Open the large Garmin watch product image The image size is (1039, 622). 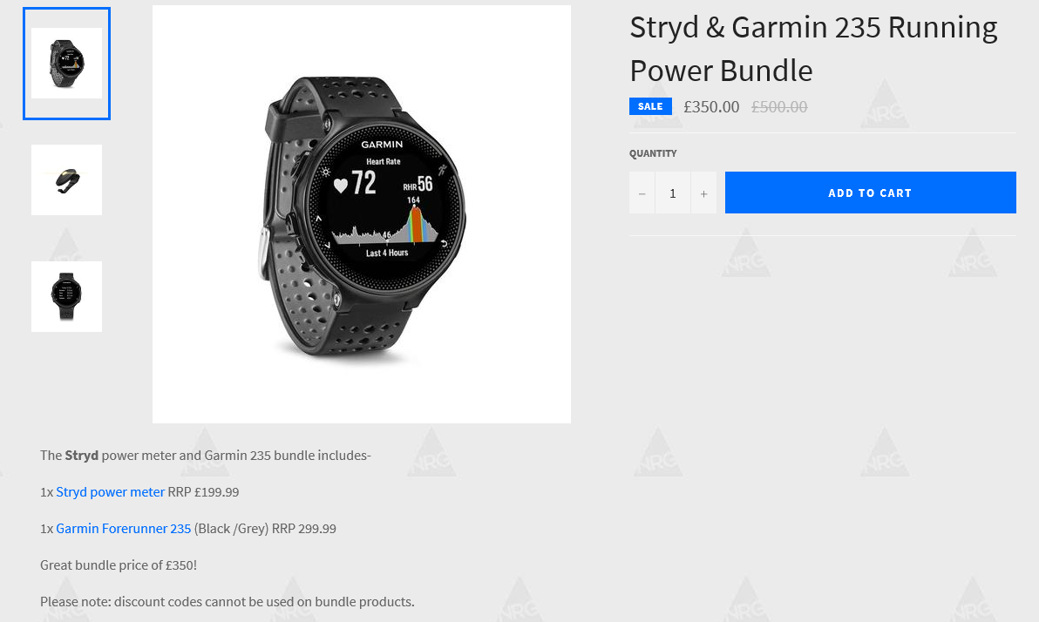361,214
